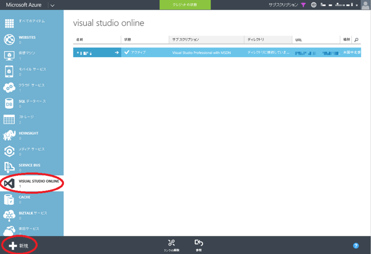Open the blue help question mark

(x=356, y=246)
